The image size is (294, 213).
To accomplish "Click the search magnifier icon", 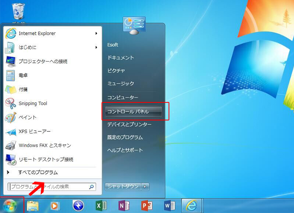I will click(91, 187).
